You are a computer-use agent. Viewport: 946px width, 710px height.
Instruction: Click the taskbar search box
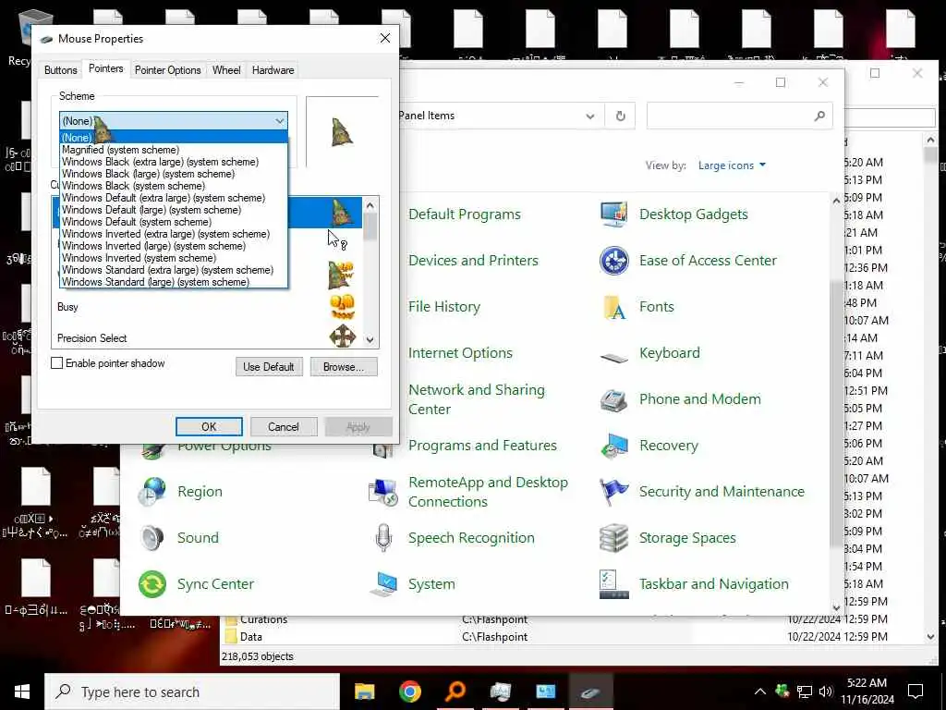click(192, 692)
